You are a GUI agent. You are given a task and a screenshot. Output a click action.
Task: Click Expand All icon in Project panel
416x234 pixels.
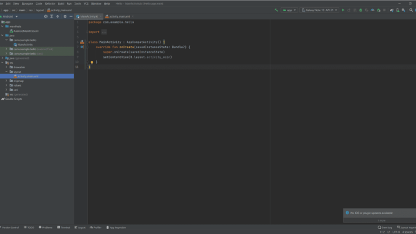(52, 16)
